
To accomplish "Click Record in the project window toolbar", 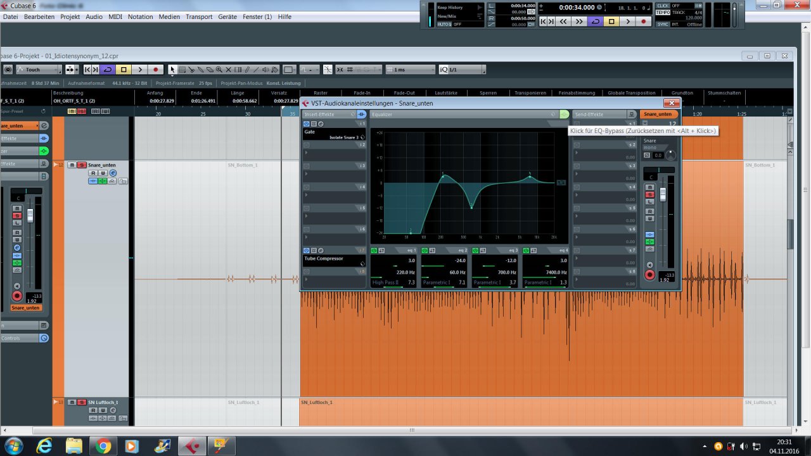I will (156, 70).
